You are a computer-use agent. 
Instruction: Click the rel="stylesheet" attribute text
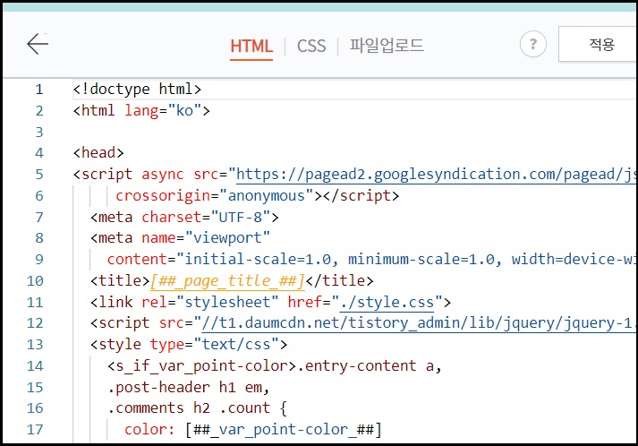coord(210,302)
